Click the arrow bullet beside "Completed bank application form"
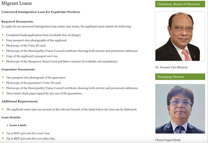This screenshot has height=143, width=208. coord(3,35)
